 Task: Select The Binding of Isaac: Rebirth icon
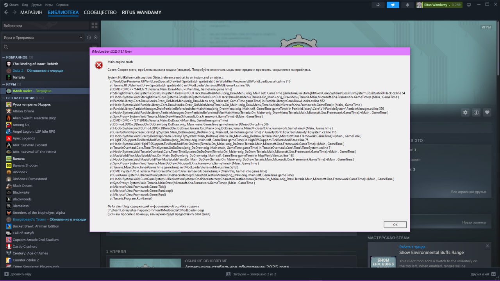(9, 64)
